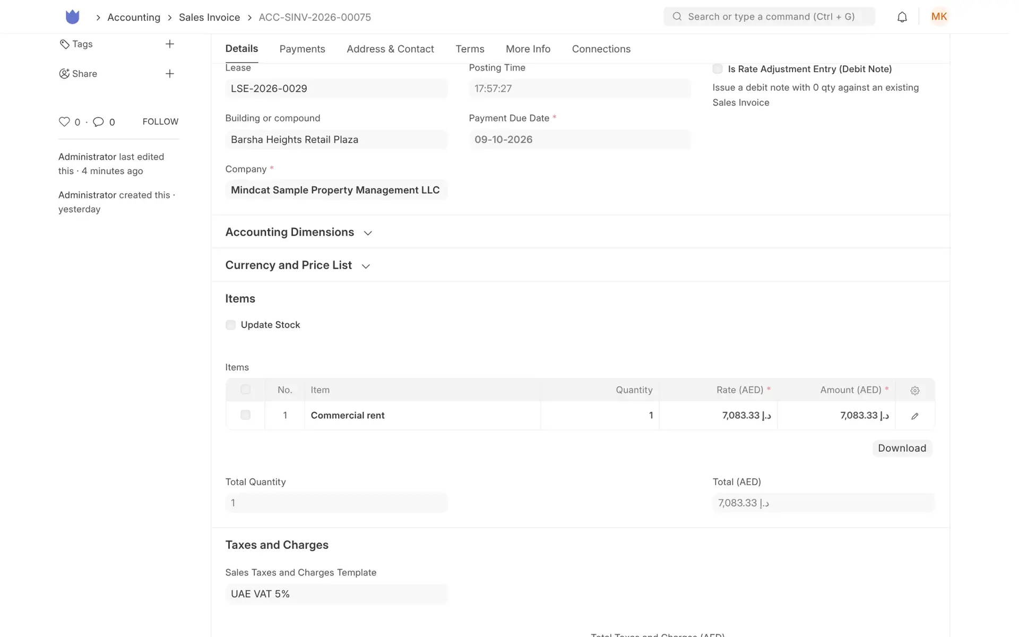Enable the Update Stock checkbox

point(230,325)
